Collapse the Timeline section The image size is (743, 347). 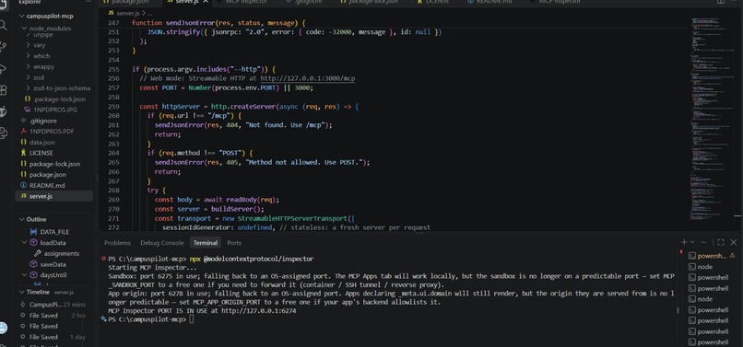click(x=21, y=292)
